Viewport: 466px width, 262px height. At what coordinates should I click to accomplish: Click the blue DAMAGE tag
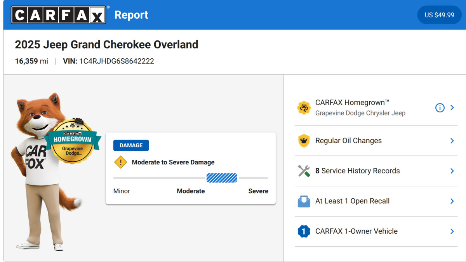coord(131,145)
